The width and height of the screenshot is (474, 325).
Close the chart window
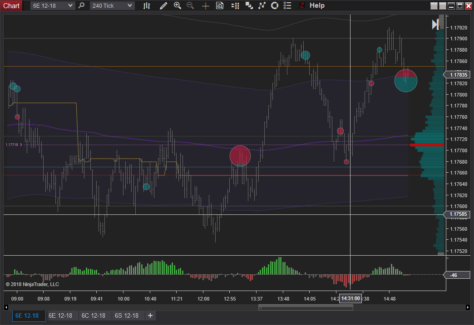[x=468, y=6]
